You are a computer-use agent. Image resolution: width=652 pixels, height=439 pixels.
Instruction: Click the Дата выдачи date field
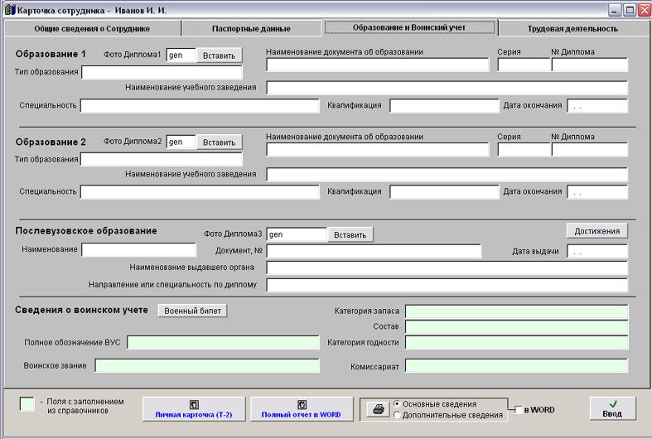(x=596, y=252)
